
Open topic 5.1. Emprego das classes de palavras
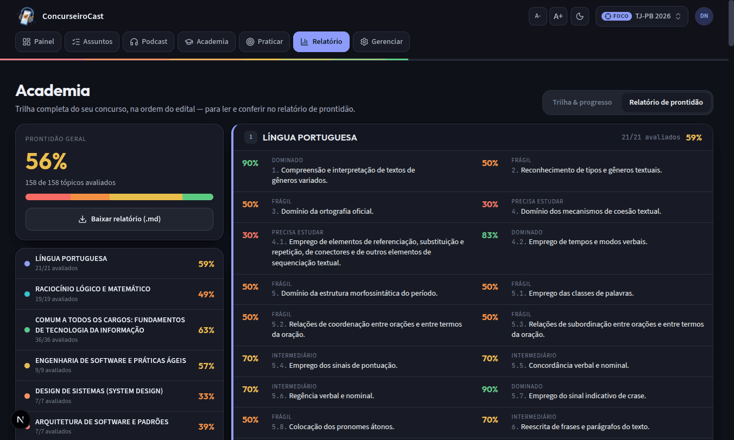click(593, 289)
